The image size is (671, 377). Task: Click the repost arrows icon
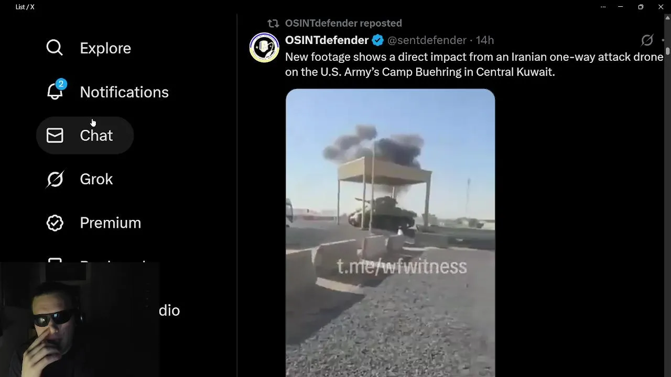(x=273, y=23)
